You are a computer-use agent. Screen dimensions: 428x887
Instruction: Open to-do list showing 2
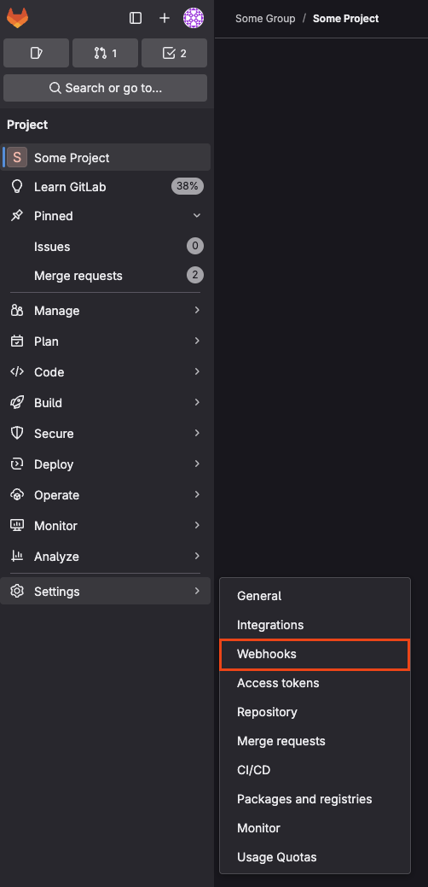click(175, 53)
